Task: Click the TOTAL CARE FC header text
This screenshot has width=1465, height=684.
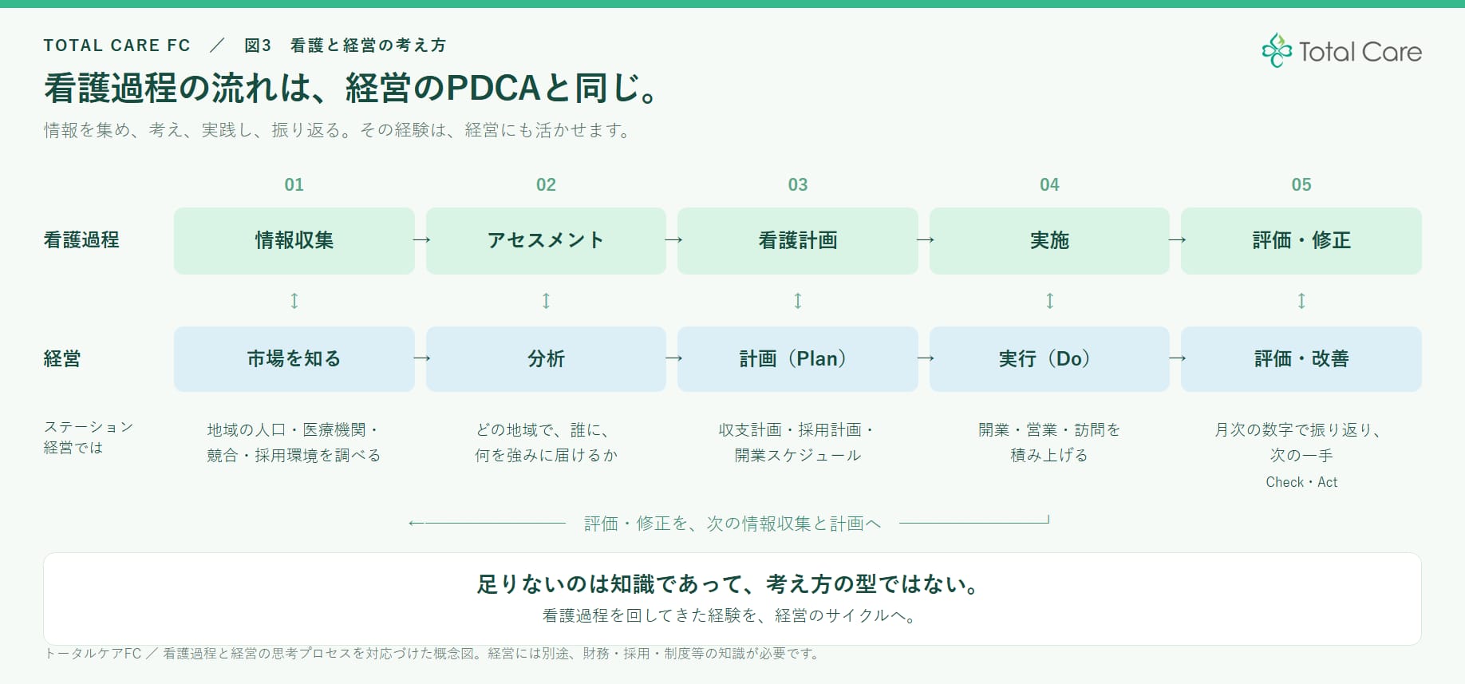Action: click(x=117, y=45)
